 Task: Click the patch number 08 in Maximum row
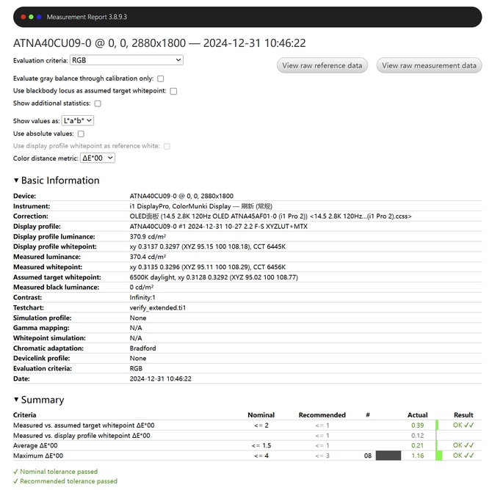coord(368,456)
